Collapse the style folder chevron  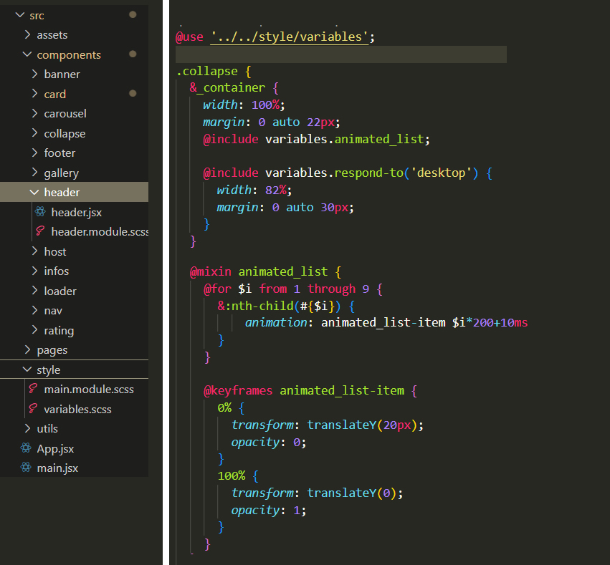tap(27, 370)
